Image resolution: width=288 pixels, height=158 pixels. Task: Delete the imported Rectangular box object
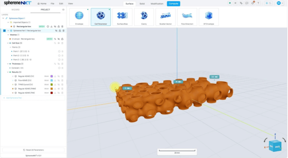pyautogui.click(x=62, y=27)
